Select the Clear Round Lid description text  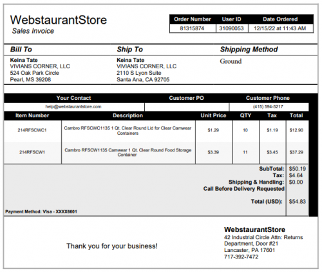(x=128, y=130)
